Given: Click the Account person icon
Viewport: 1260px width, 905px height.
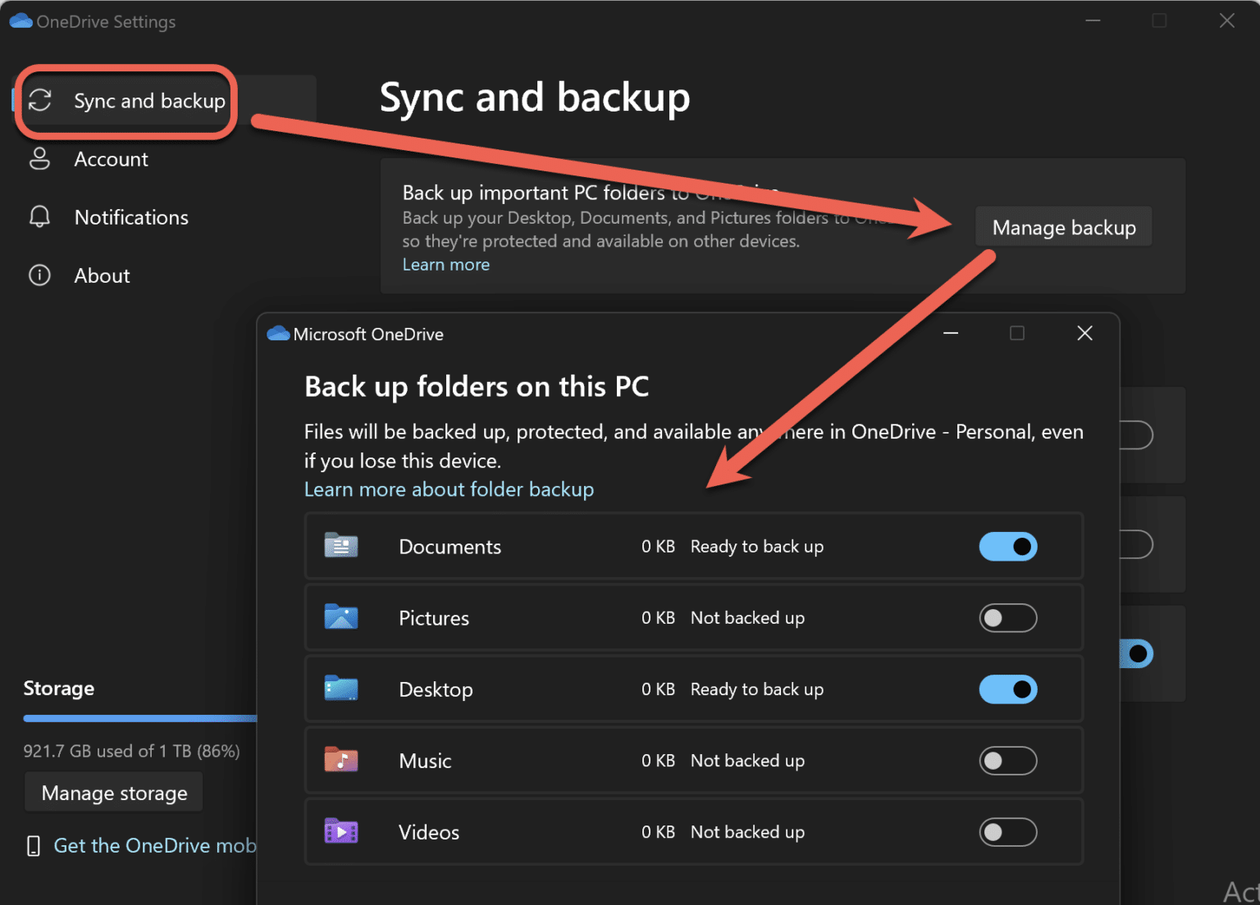Looking at the screenshot, I should 39,158.
